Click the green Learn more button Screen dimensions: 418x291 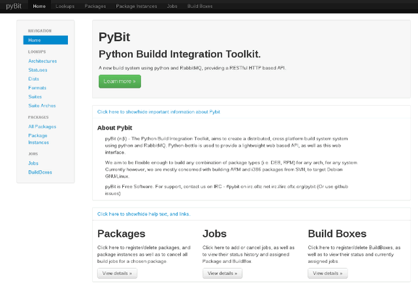tap(120, 81)
